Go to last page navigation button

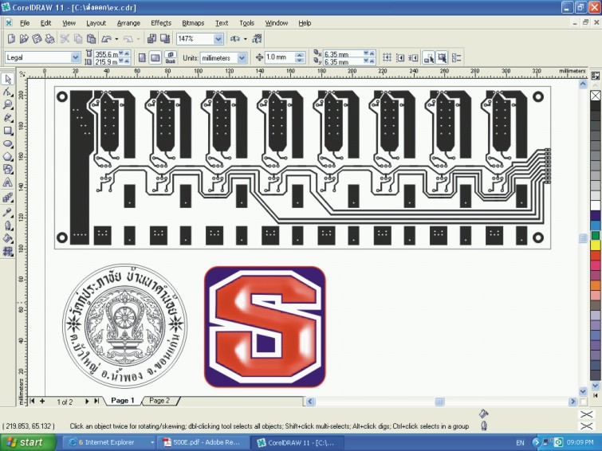(96, 401)
